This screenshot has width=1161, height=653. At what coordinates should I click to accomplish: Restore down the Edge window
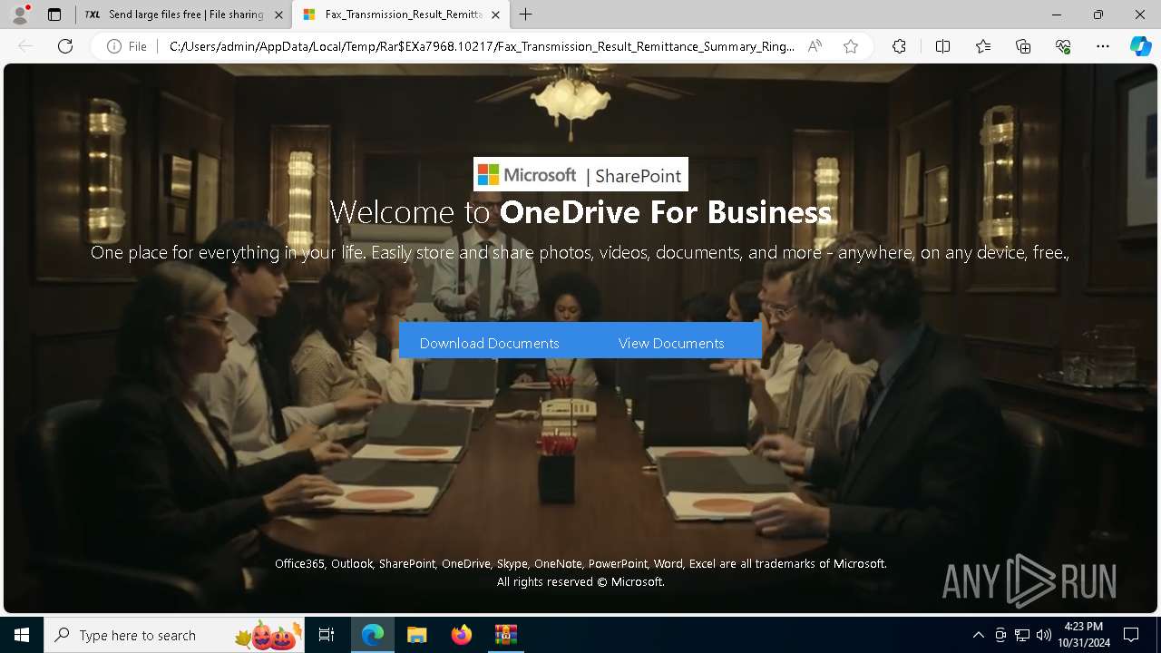[x=1098, y=15]
